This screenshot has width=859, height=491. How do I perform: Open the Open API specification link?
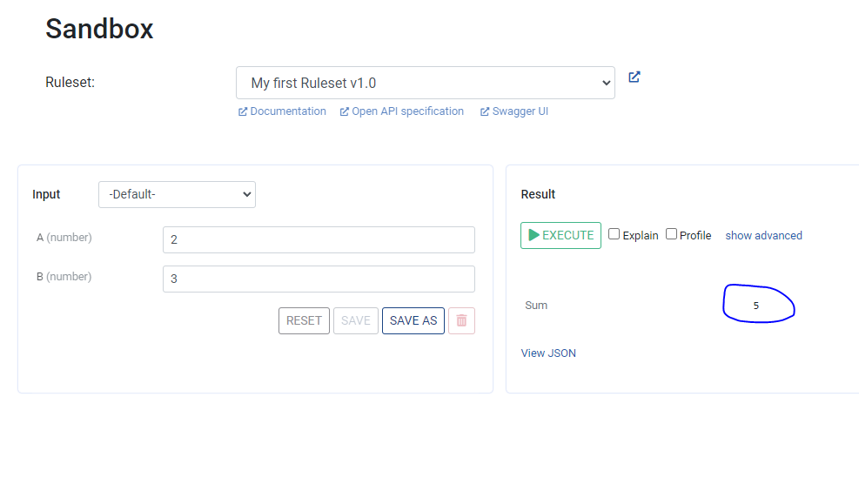(x=407, y=111)
